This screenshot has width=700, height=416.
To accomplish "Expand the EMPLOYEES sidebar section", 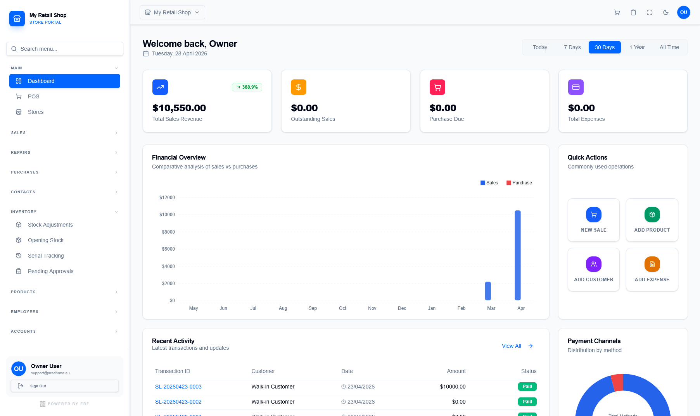I will coord(65,312).
